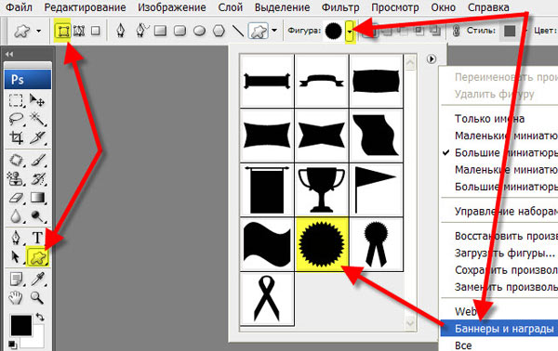Viewport: 558px width, 351px height.
Task: Open shape picker flyout menu round button
Action: (x=432, y=59)
